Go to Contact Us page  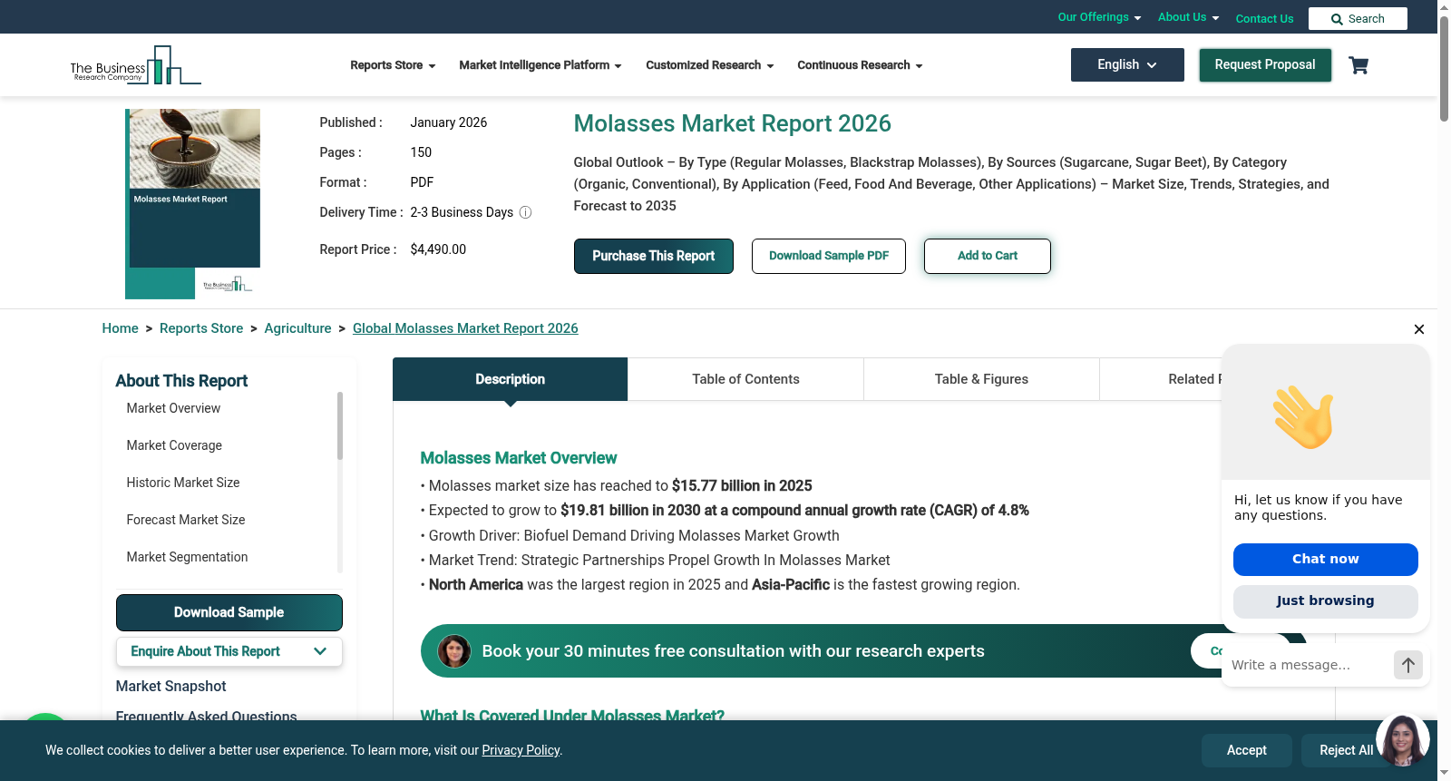[1264, 18]
